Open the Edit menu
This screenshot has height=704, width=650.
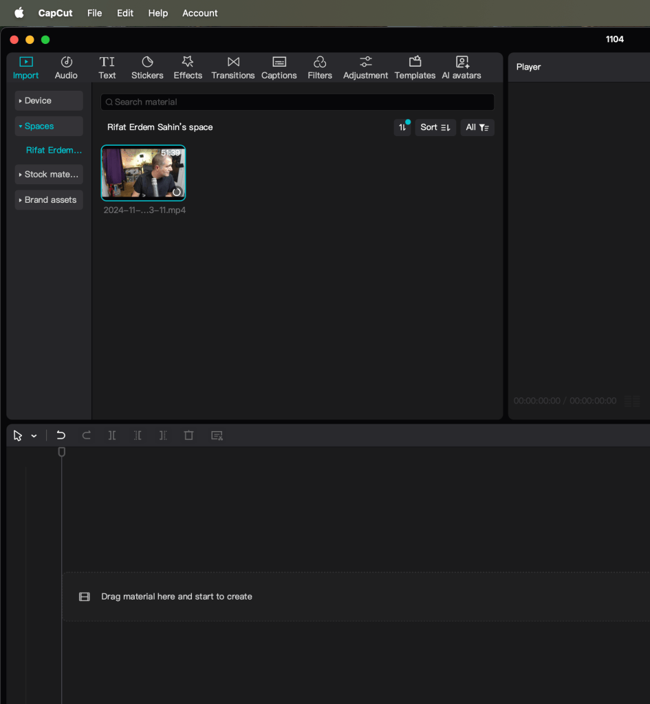(x=125, y=13)
